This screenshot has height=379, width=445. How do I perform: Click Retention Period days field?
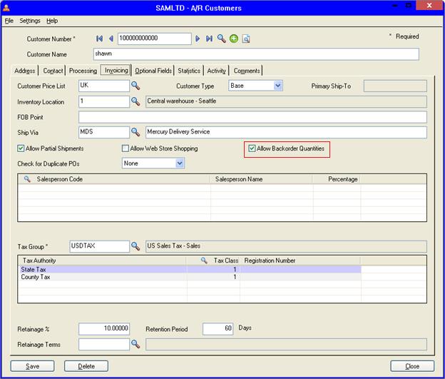pos(218,329)
